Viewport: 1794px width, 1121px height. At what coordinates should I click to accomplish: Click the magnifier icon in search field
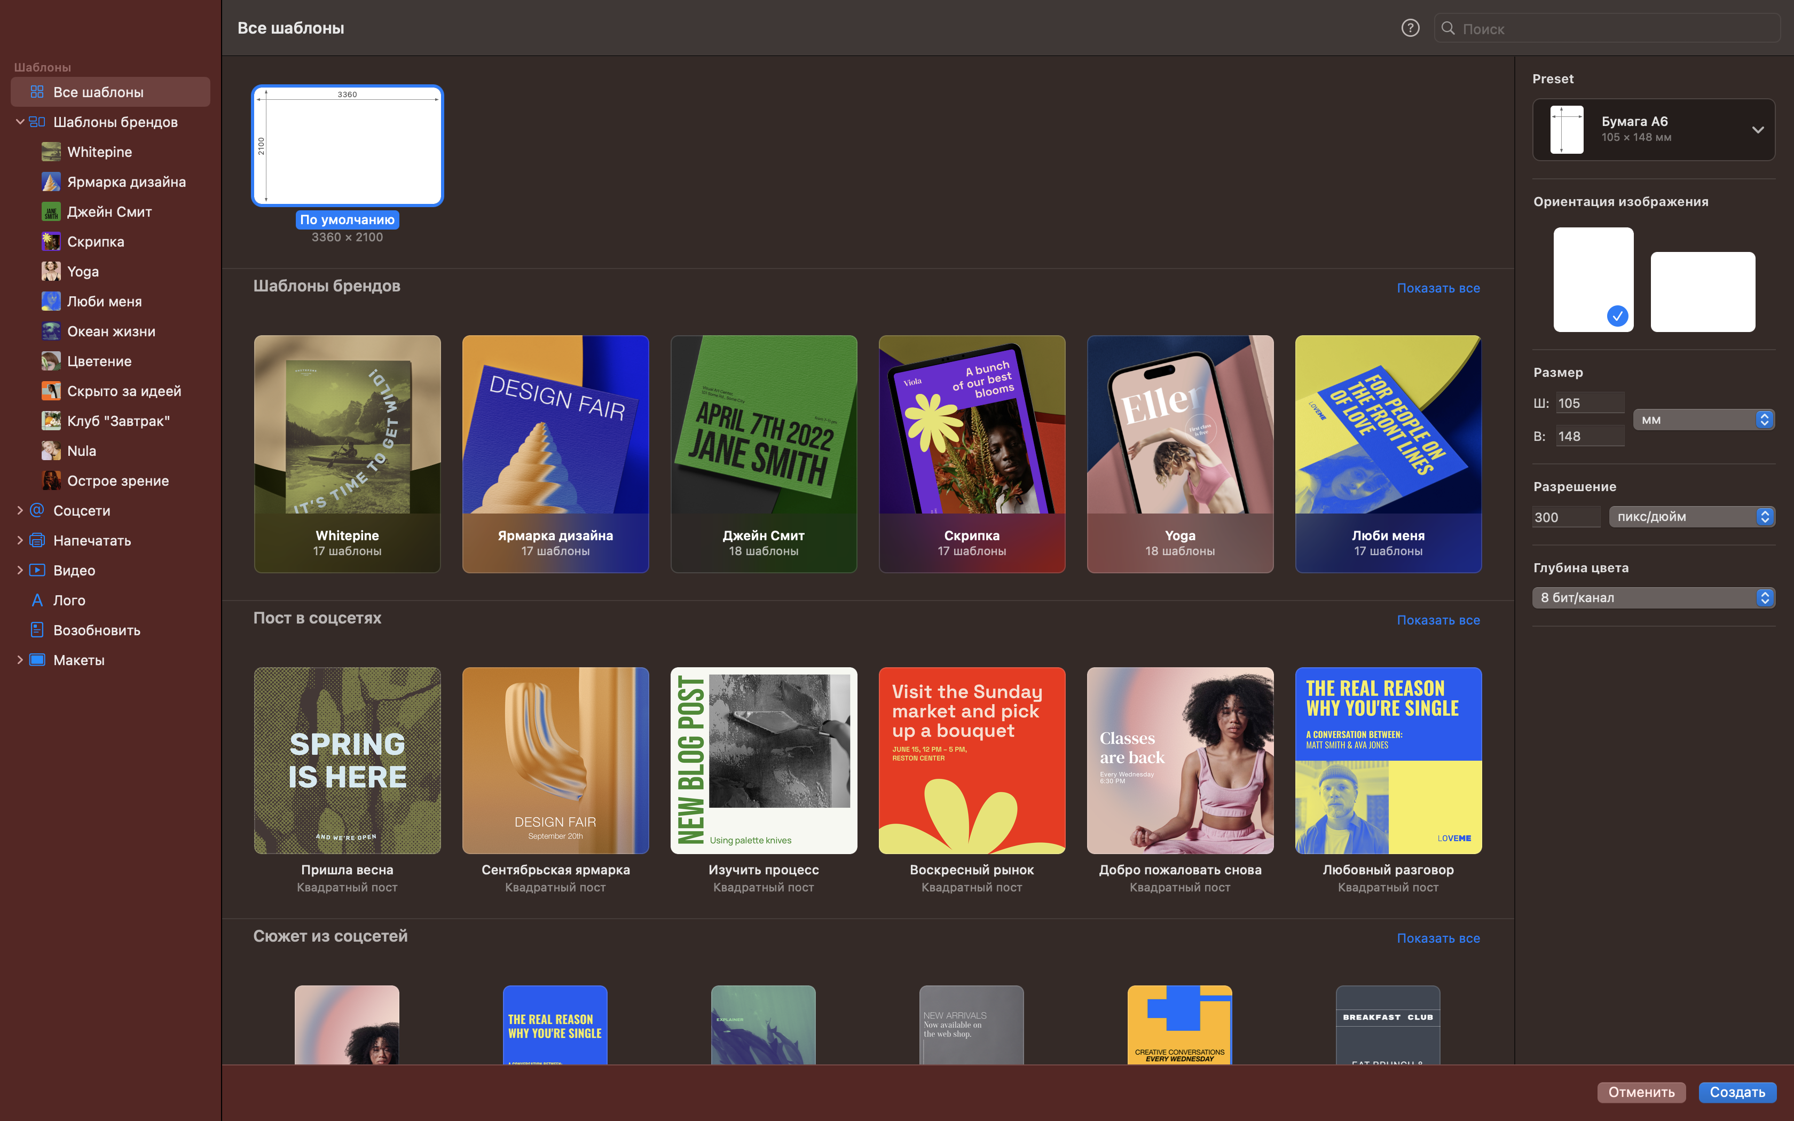pos(1448,28)
